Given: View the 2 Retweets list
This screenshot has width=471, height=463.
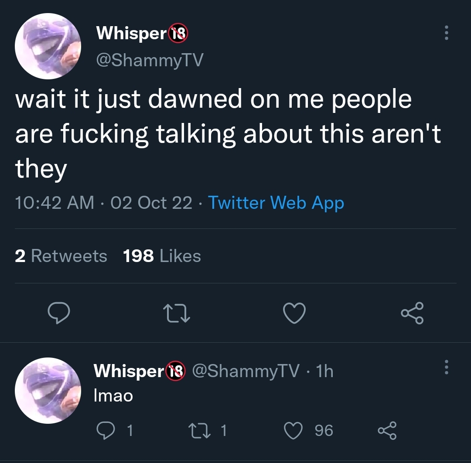Looking at the screenshot, I should pos(61,256).
